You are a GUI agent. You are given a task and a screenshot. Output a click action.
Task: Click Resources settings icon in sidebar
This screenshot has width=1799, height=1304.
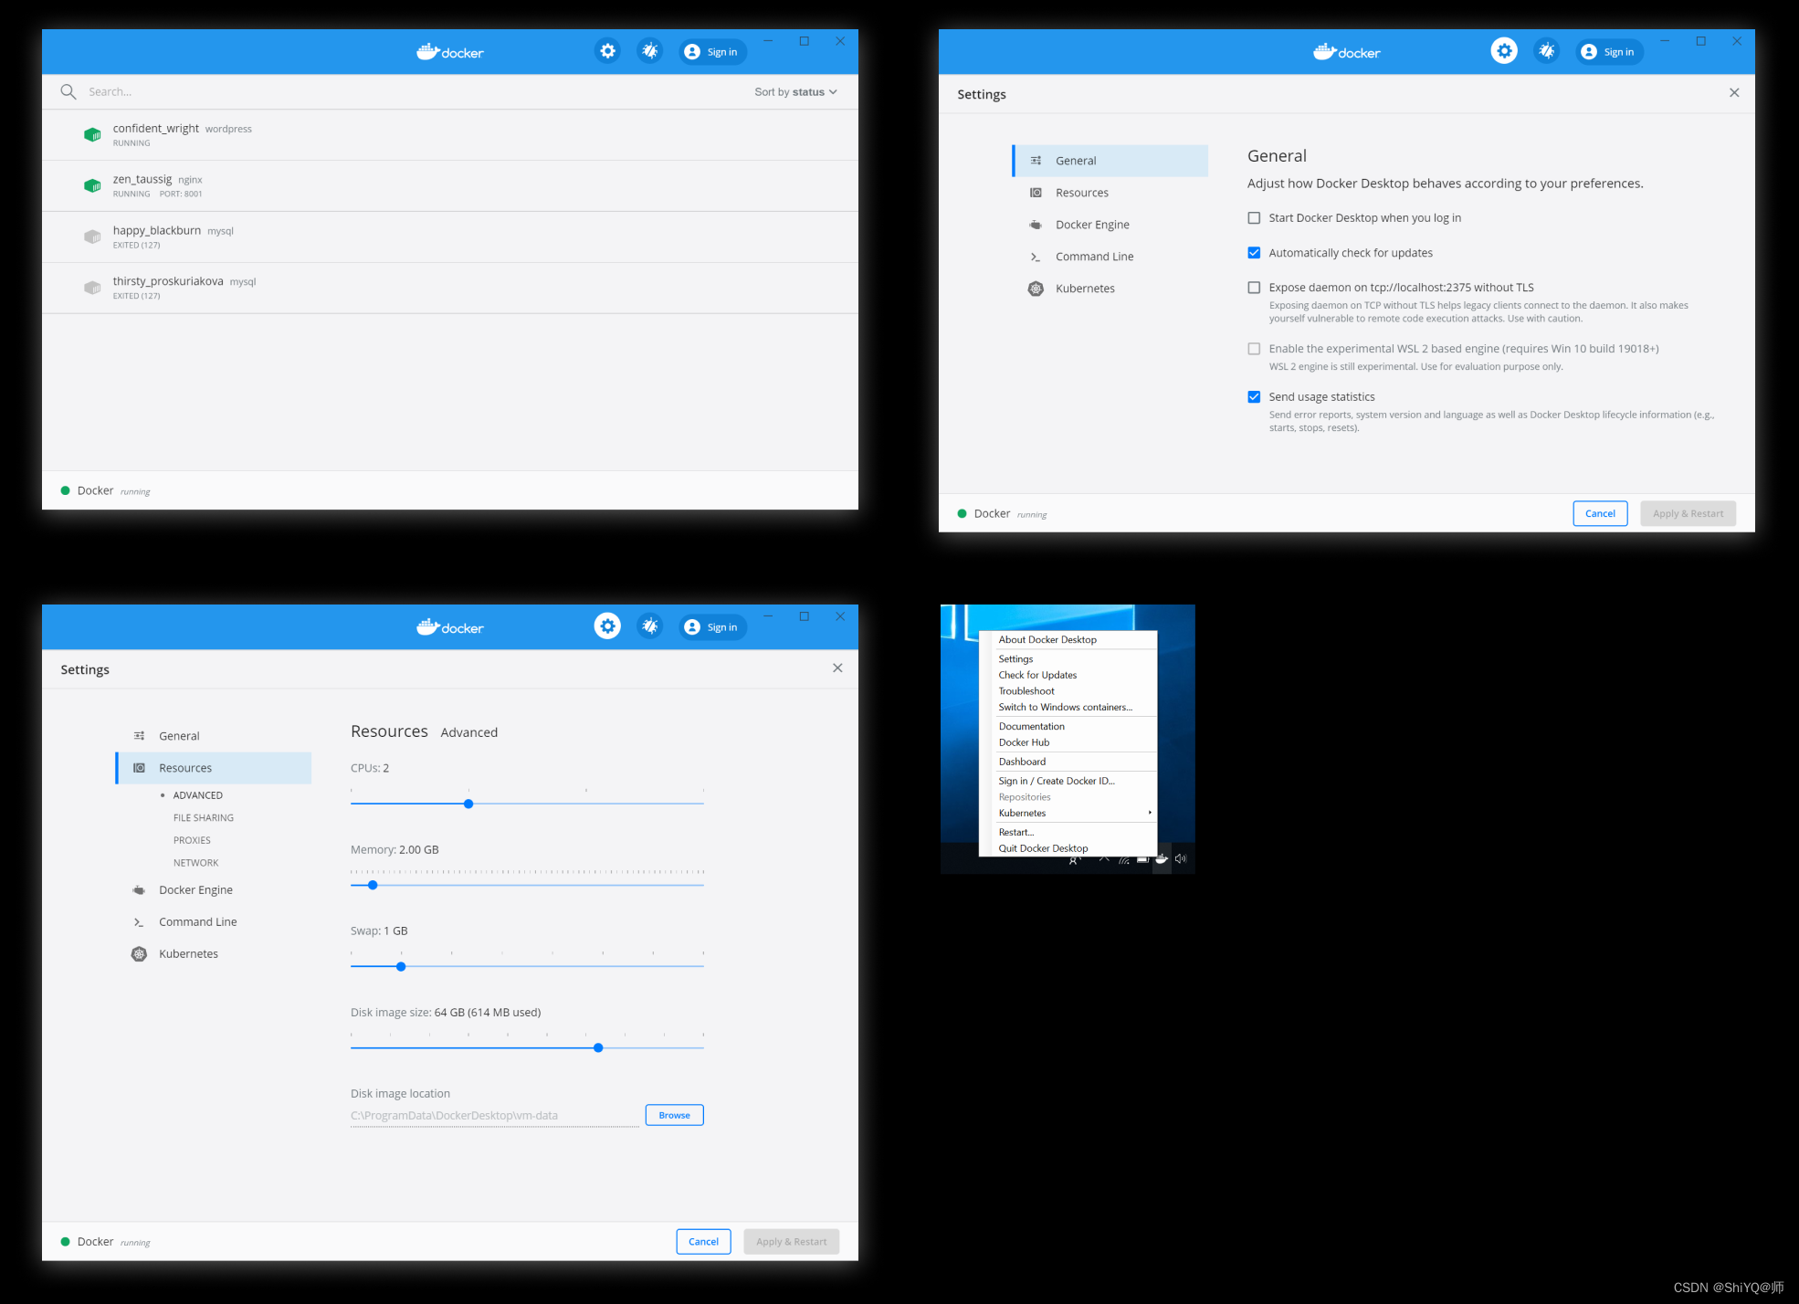[x=140, y=766]
